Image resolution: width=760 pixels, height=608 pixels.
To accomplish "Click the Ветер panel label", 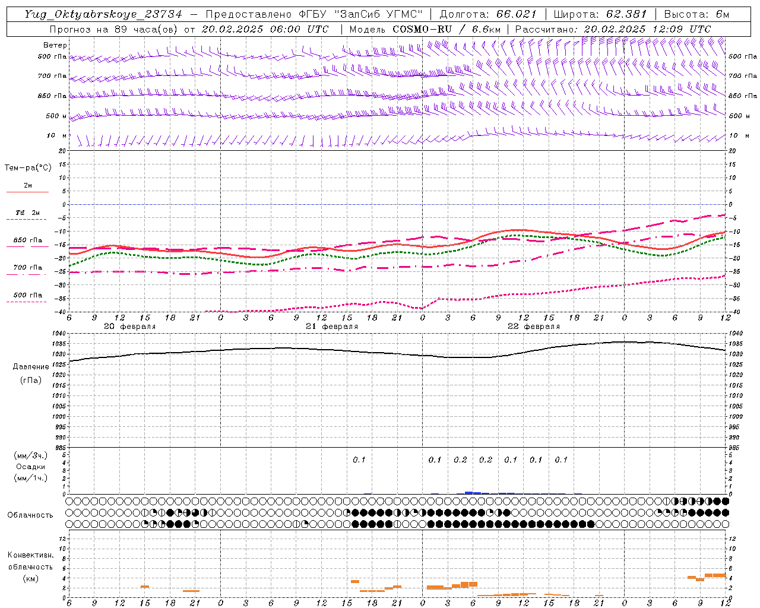I will (55, 45).
